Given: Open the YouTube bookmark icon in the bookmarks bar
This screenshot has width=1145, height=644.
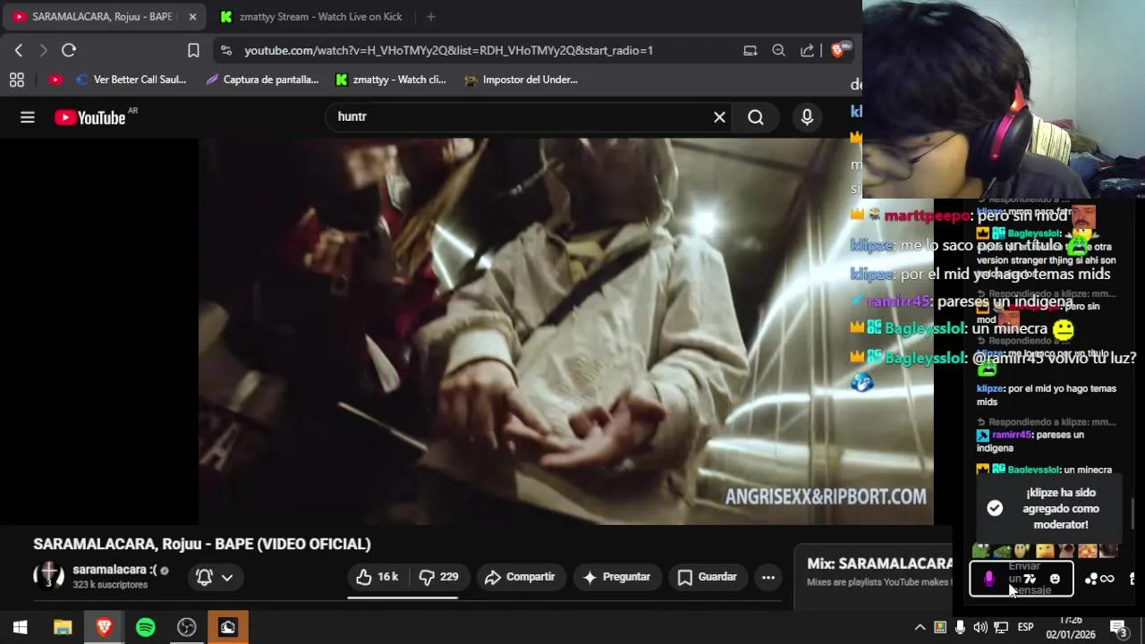Looking at the screenshot, I should click(x=55, y=80).
